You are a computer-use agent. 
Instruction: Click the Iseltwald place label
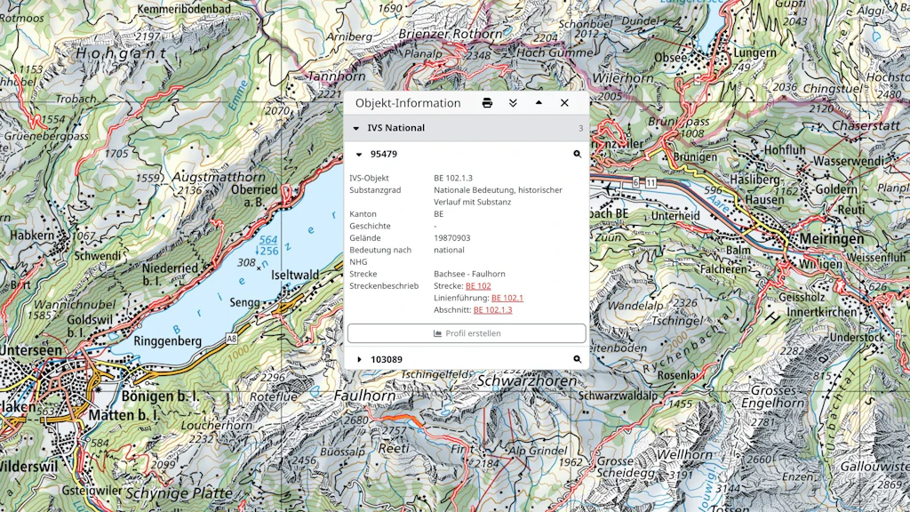pyautogui.click(x=295, y=275)
